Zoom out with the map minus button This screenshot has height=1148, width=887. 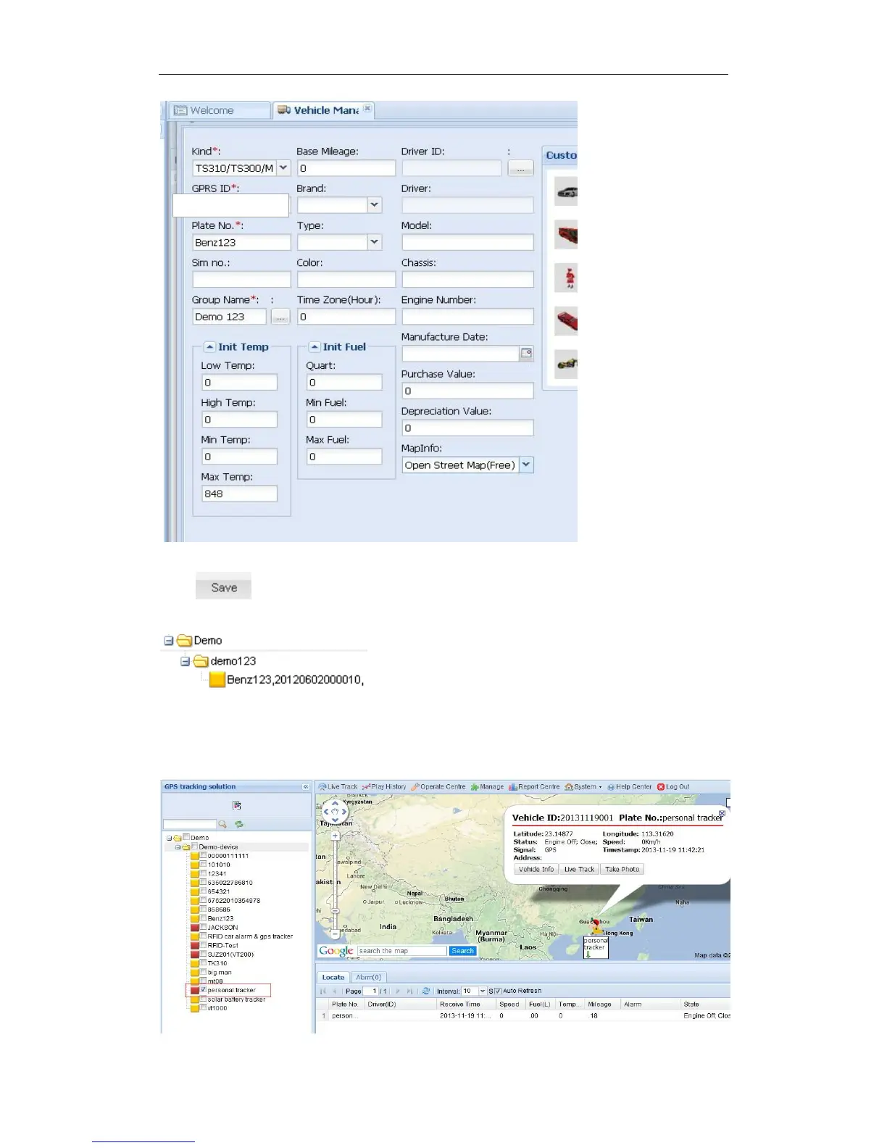(335, 934)
